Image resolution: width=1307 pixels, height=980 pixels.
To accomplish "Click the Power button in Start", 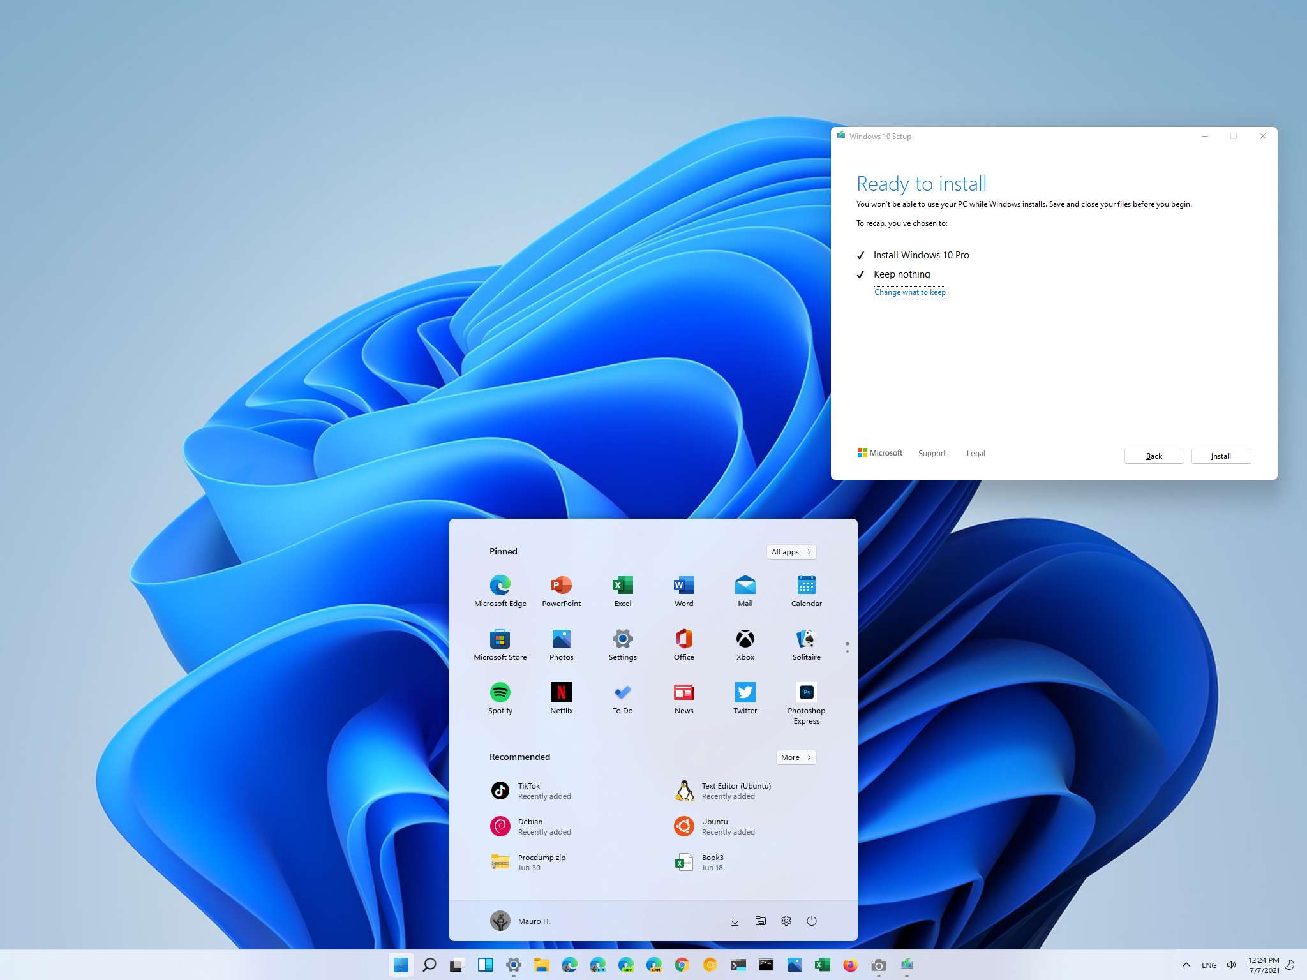I will [x=812, y=921].
